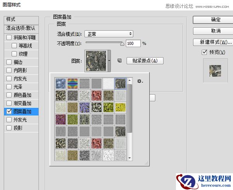Open the 样式 styles list entry

[x=21, y=20]
